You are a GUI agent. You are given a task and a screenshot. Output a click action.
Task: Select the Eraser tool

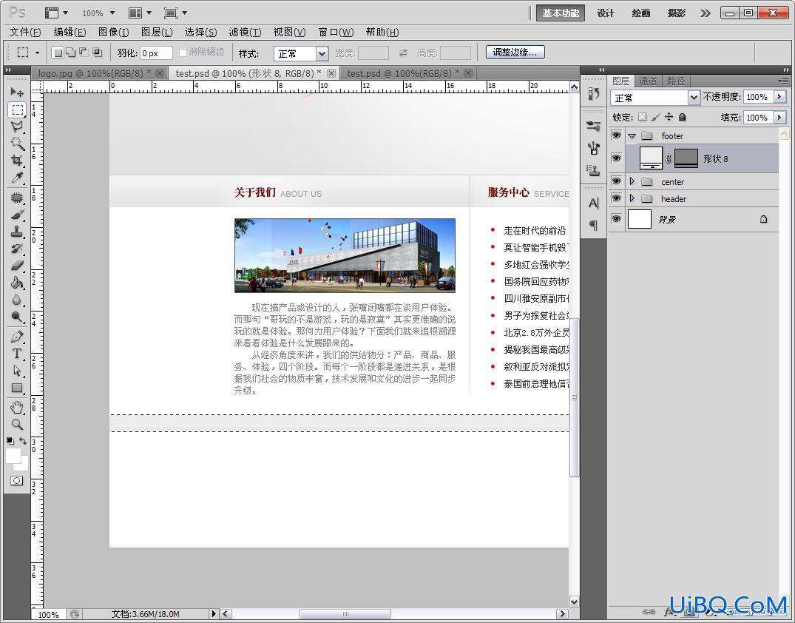(x=17, y=266)
